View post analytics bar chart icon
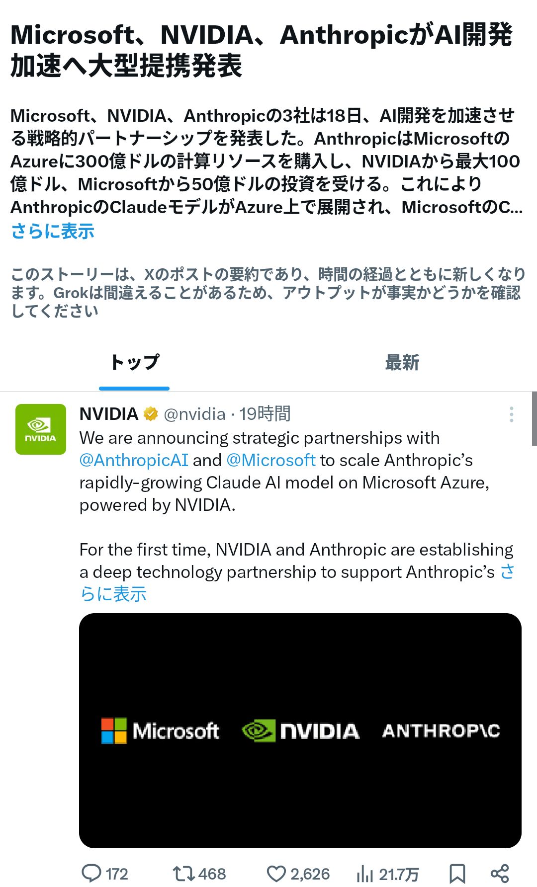 pyautogui.click(x=365, y=874)
